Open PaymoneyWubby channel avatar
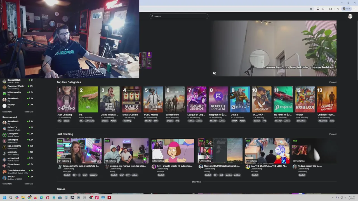 pos(4,87)
